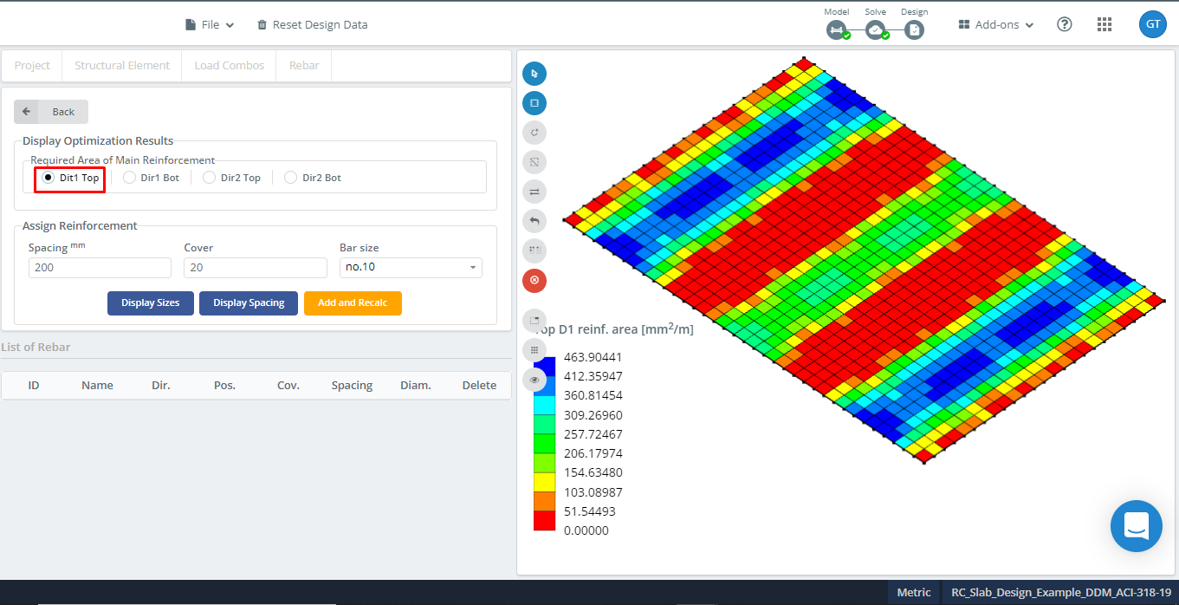Screen dimensions: 1179x605
Task: Open the Bar size dropdown showing no.10
Action: coord(410,267)
